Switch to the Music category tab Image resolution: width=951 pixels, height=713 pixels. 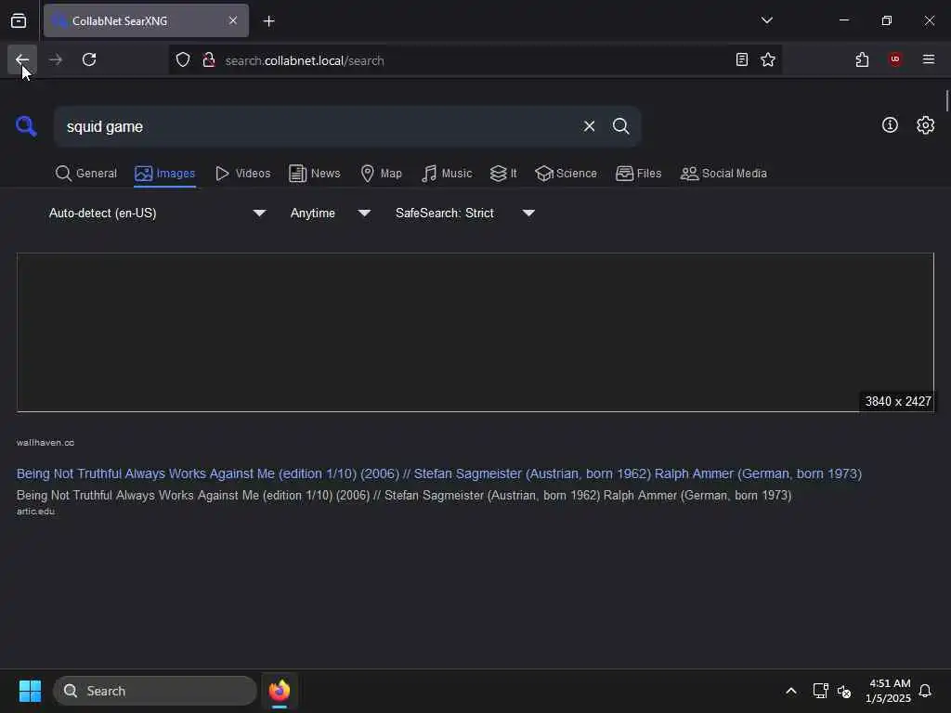coord(447,174)
